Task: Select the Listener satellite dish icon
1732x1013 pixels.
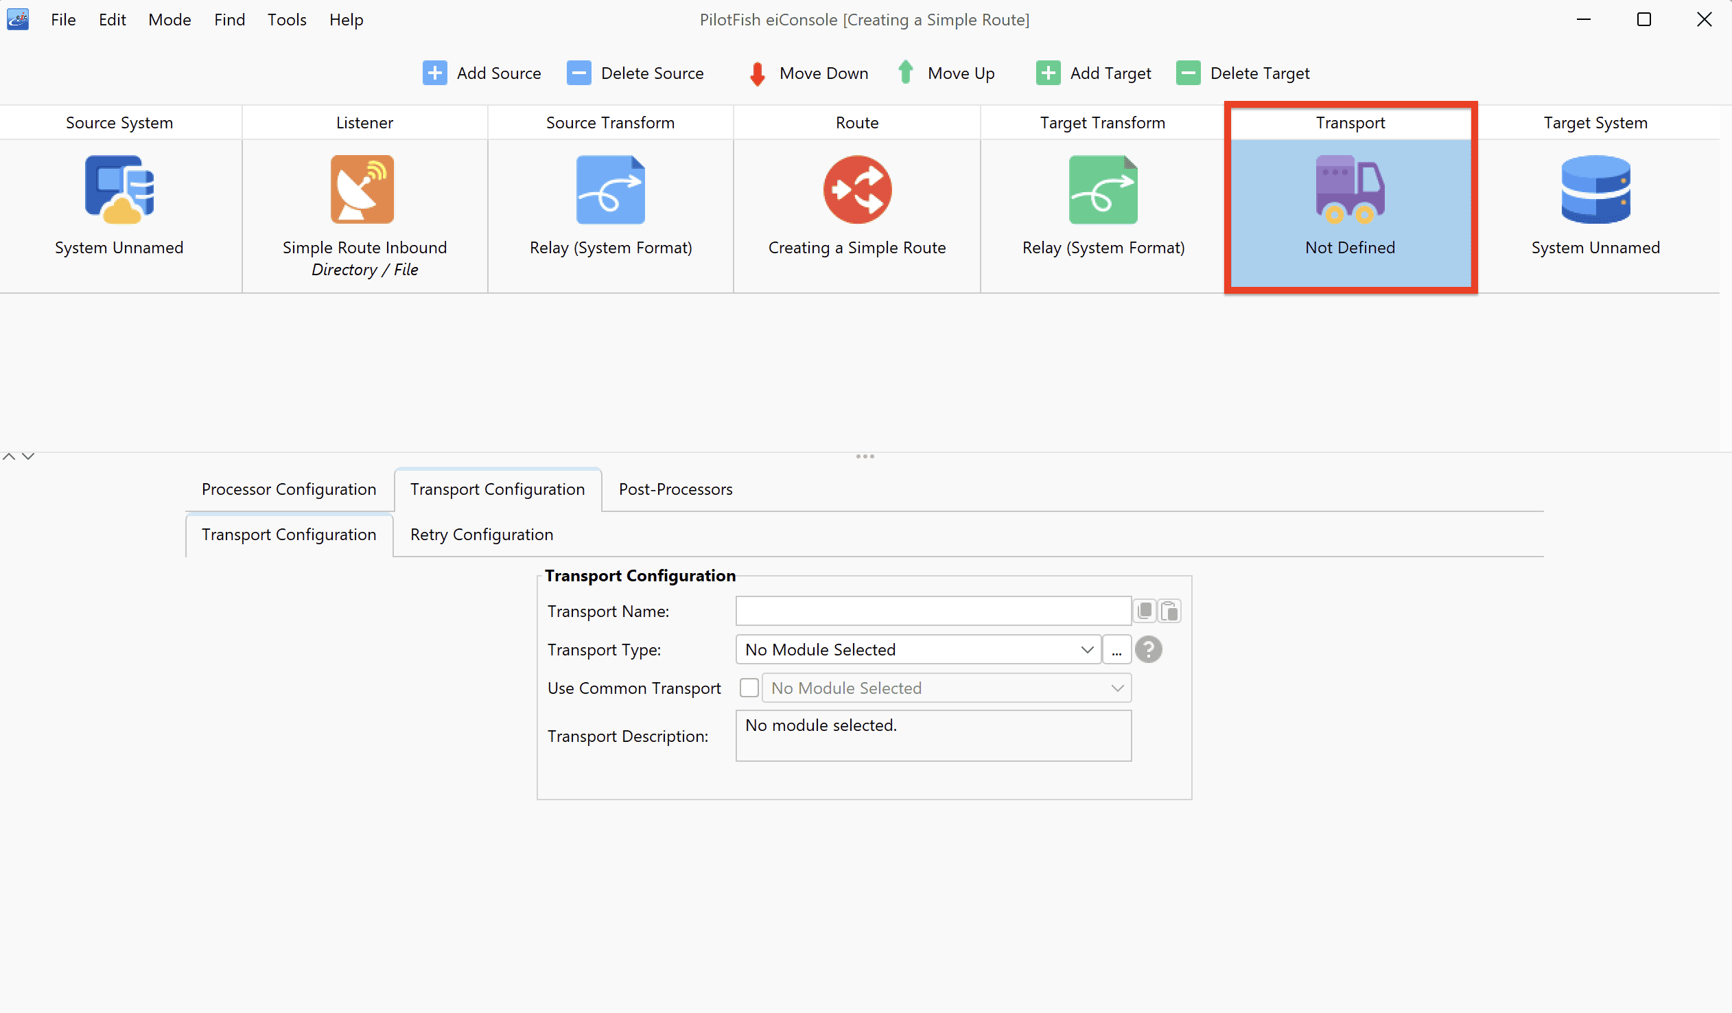Action: click(362, 189)
